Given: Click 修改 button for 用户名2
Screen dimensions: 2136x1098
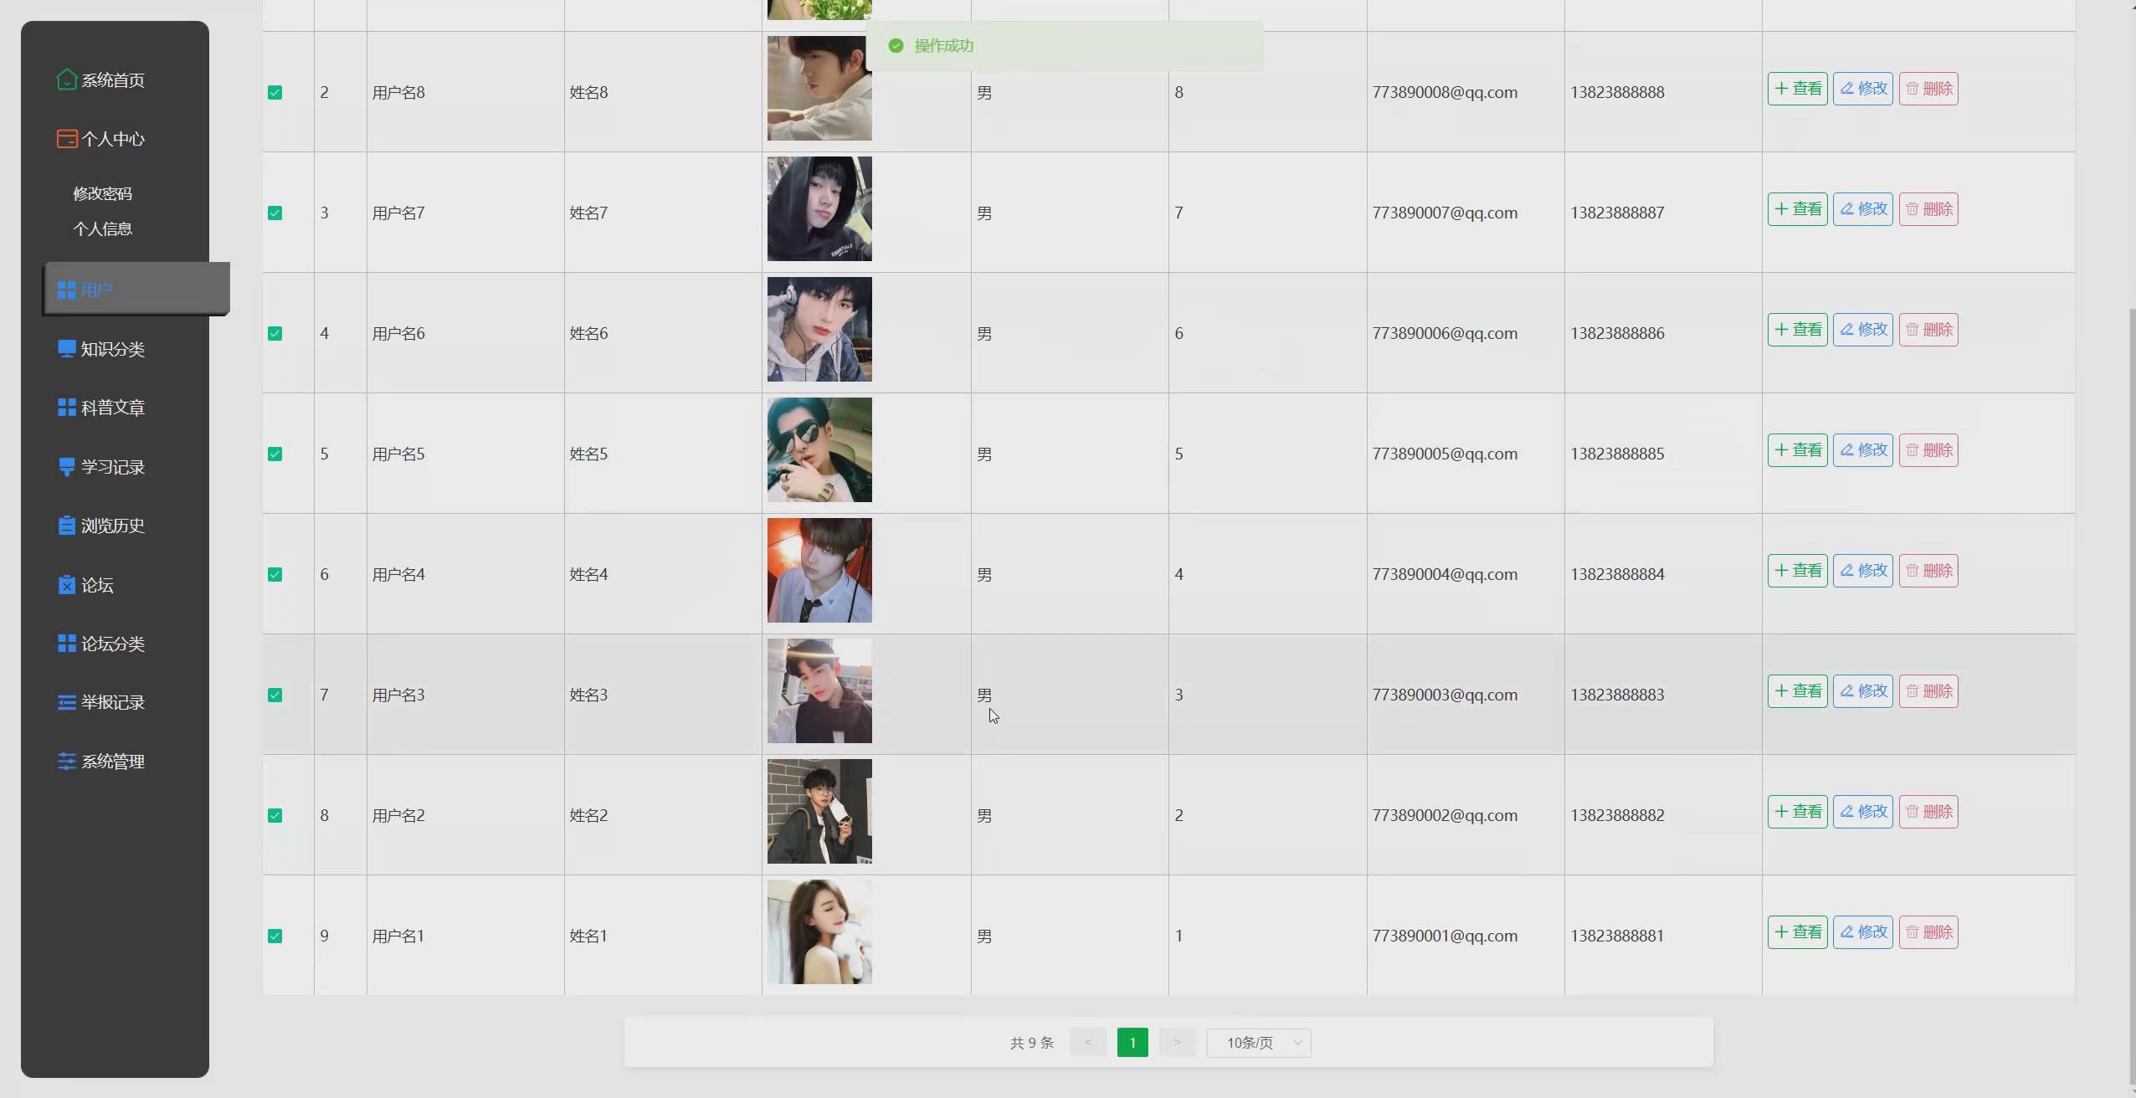Looking at the screenshot, I should tap(1862, 812).
